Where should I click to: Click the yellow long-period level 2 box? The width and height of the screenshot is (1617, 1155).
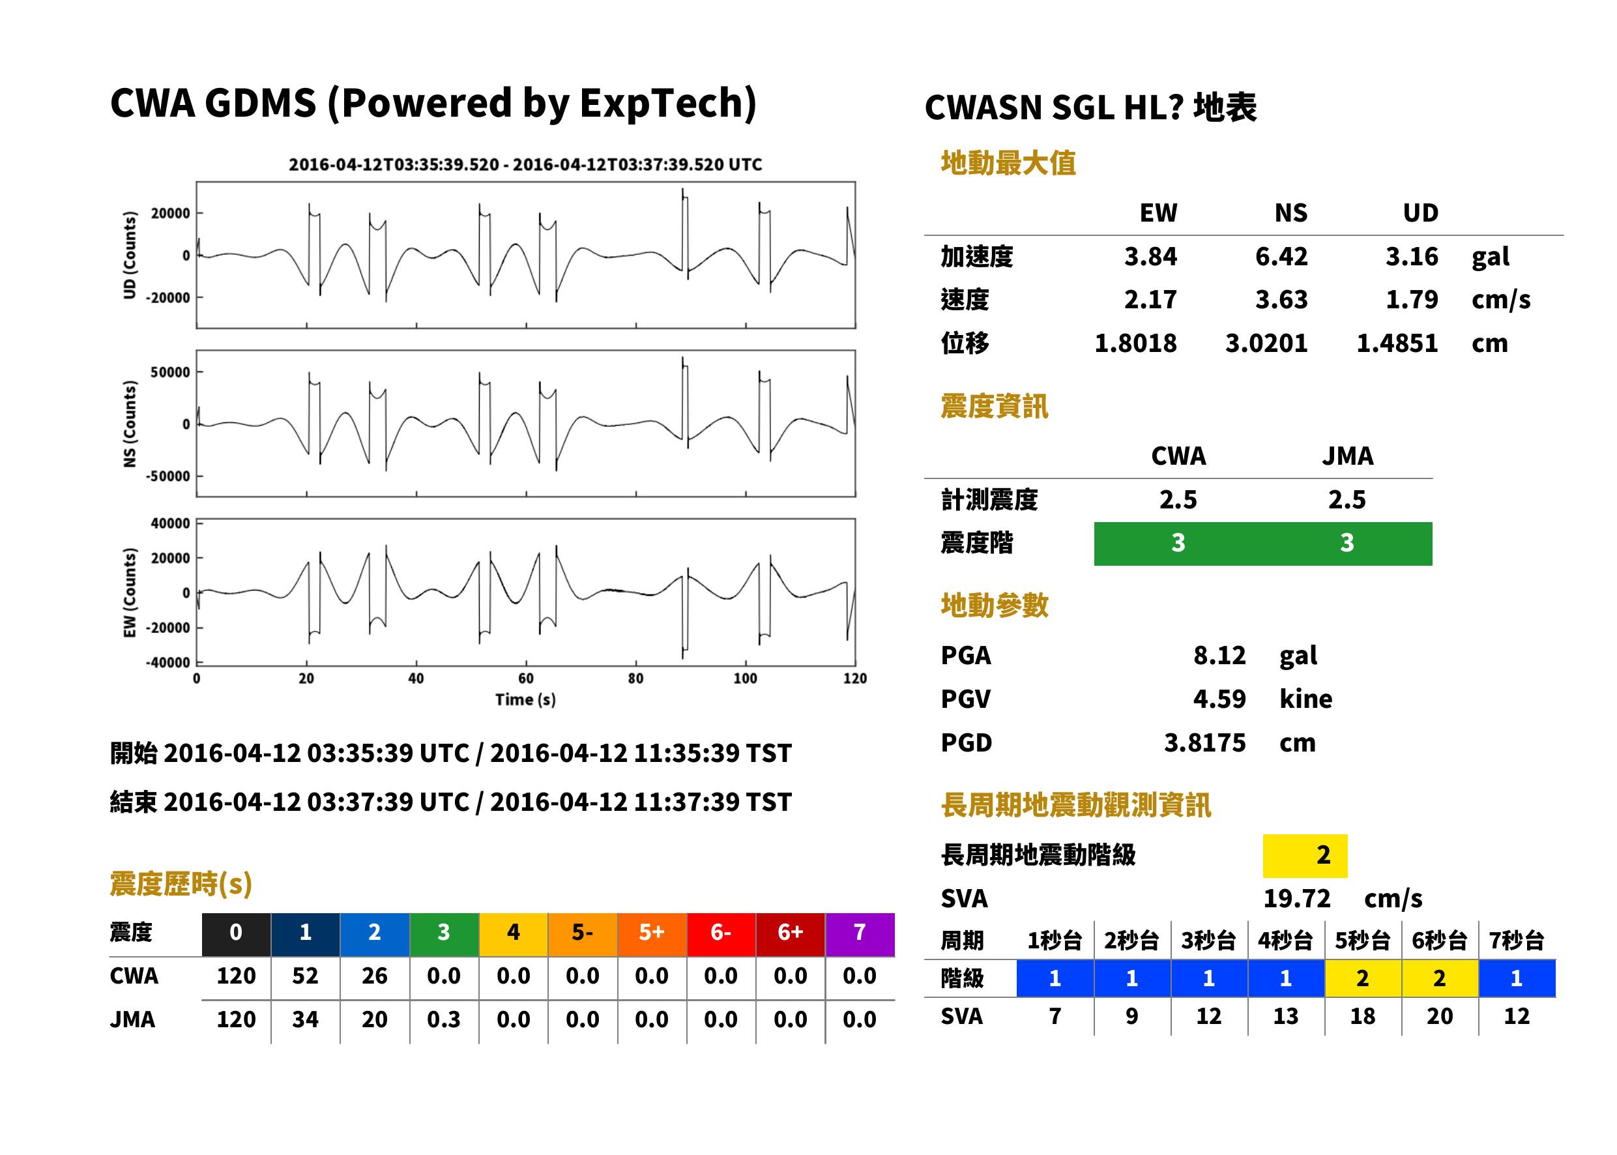pos(1305,856)
